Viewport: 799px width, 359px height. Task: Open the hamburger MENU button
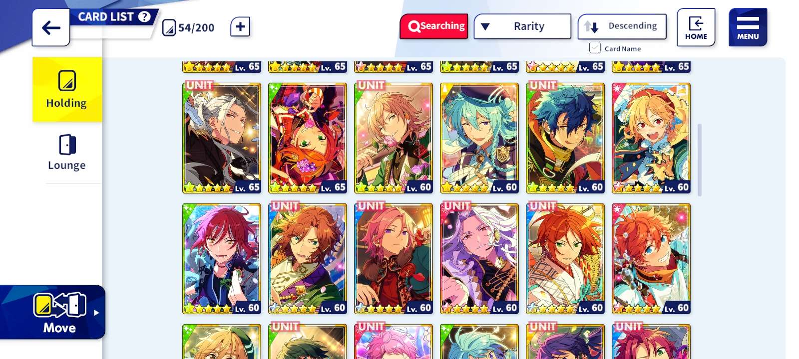748,27
